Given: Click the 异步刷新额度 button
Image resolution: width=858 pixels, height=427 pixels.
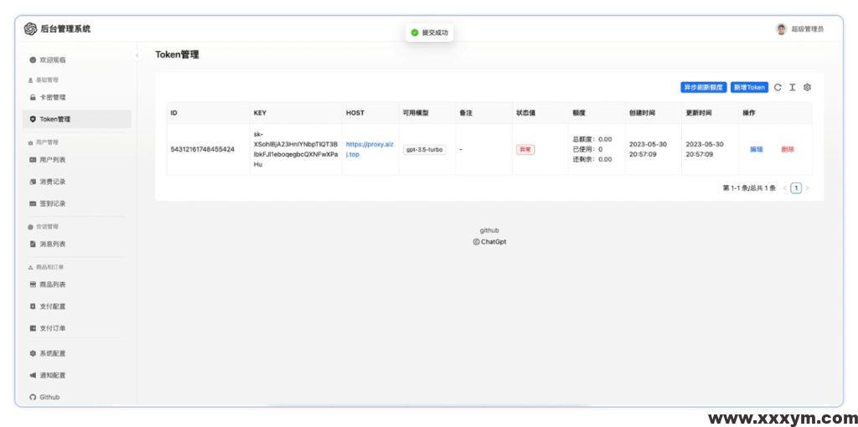Looking at the screenshot, I should click(x=703, y=87).
